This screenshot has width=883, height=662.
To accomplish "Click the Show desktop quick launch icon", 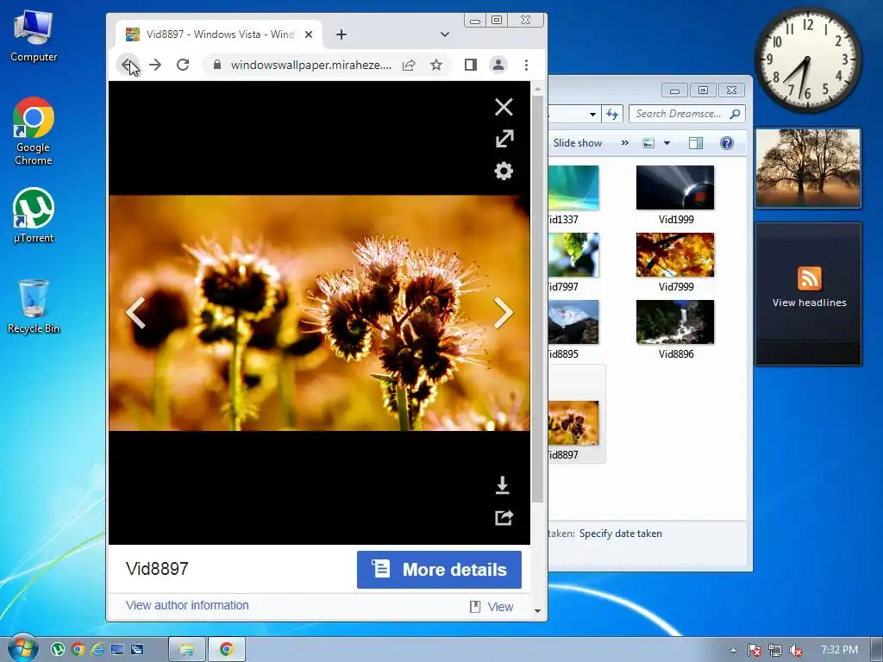I will coord(117,650).
